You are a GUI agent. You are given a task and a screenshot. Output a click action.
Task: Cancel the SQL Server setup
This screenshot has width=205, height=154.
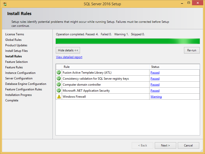pos(188,145)
